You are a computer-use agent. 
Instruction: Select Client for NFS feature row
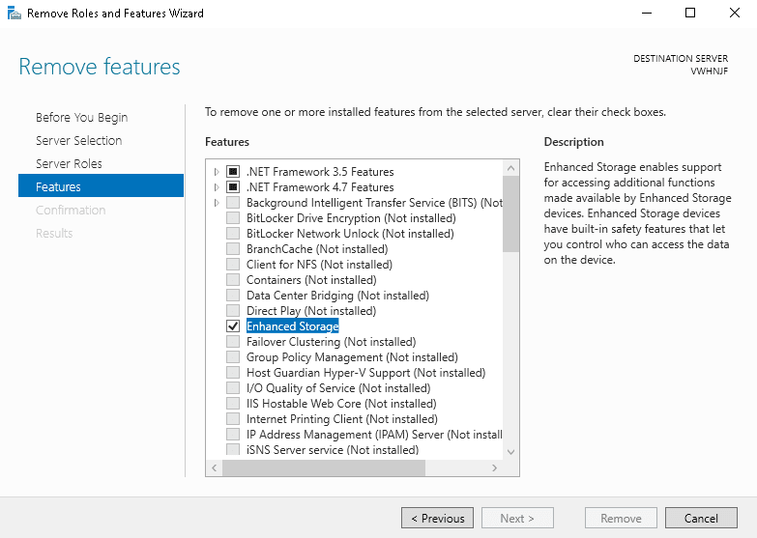point(319,265)
